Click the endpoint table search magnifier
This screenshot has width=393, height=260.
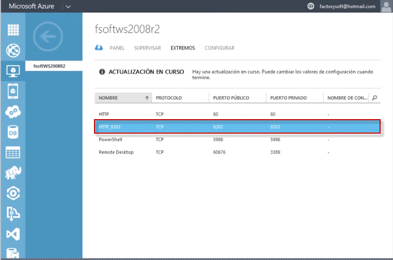pyautogui.click(x=374, y=98)
